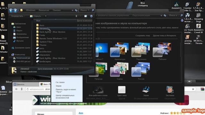Reload the winzoro.com page
The width and height of the screenshot is (205, 115).
(28, 89)
